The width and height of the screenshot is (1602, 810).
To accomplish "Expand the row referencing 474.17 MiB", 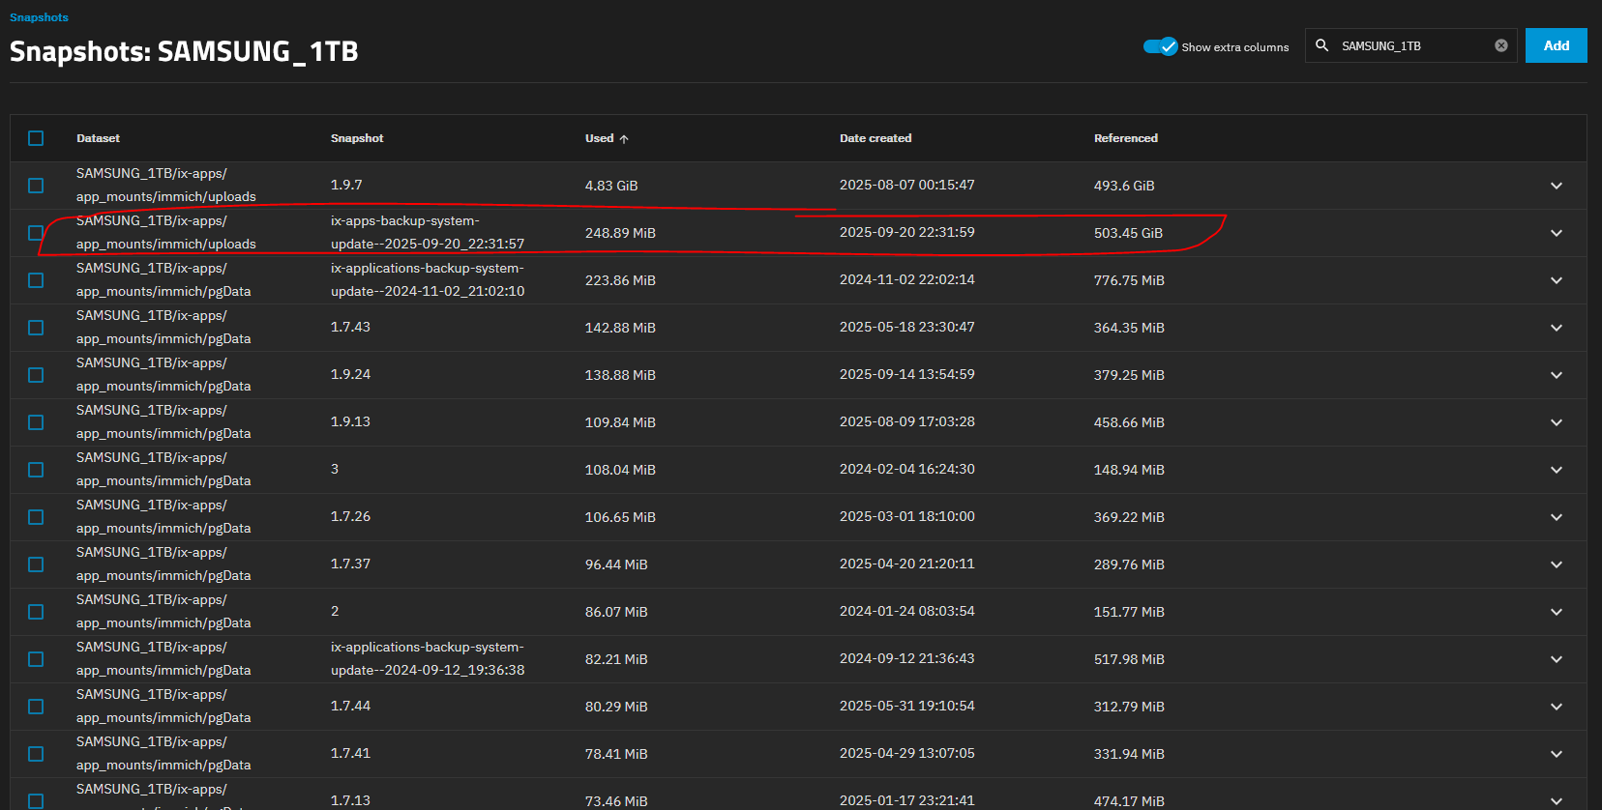I will tap(1557, 801).
